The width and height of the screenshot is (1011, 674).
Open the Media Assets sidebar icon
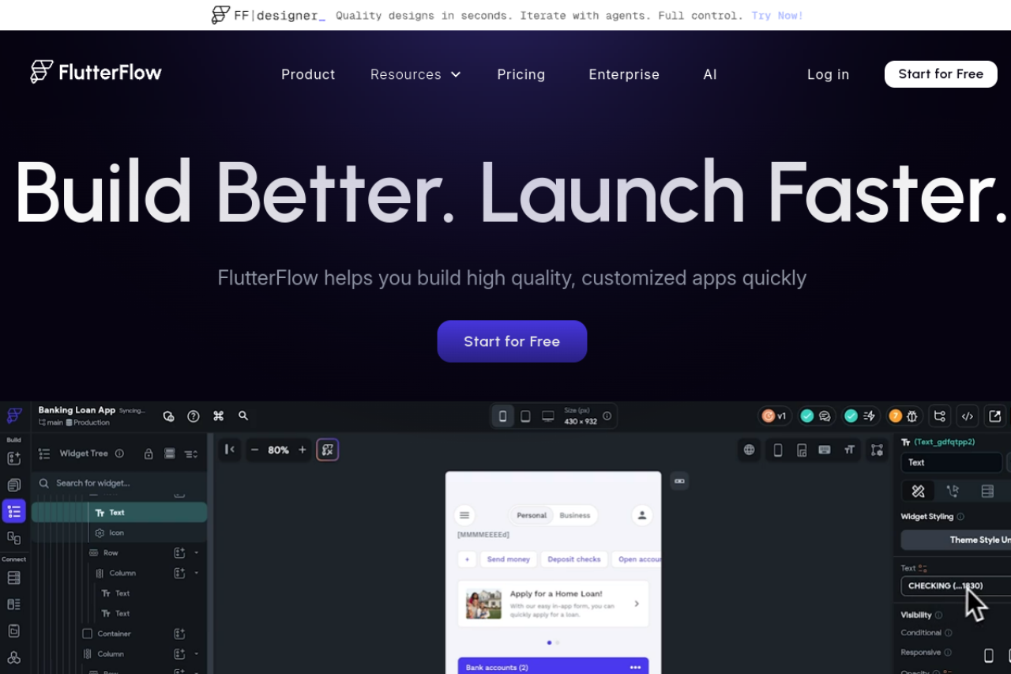13,631
